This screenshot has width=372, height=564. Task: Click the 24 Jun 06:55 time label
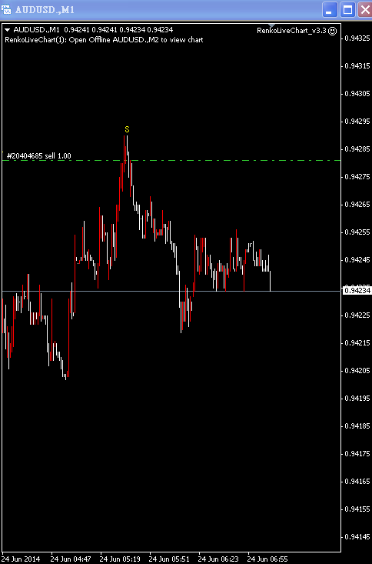point(267,559)
